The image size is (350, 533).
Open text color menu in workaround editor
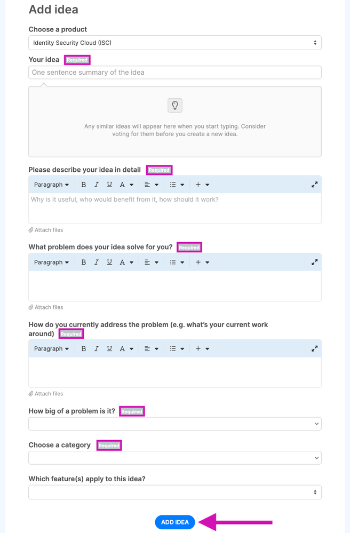pos(126,349)
